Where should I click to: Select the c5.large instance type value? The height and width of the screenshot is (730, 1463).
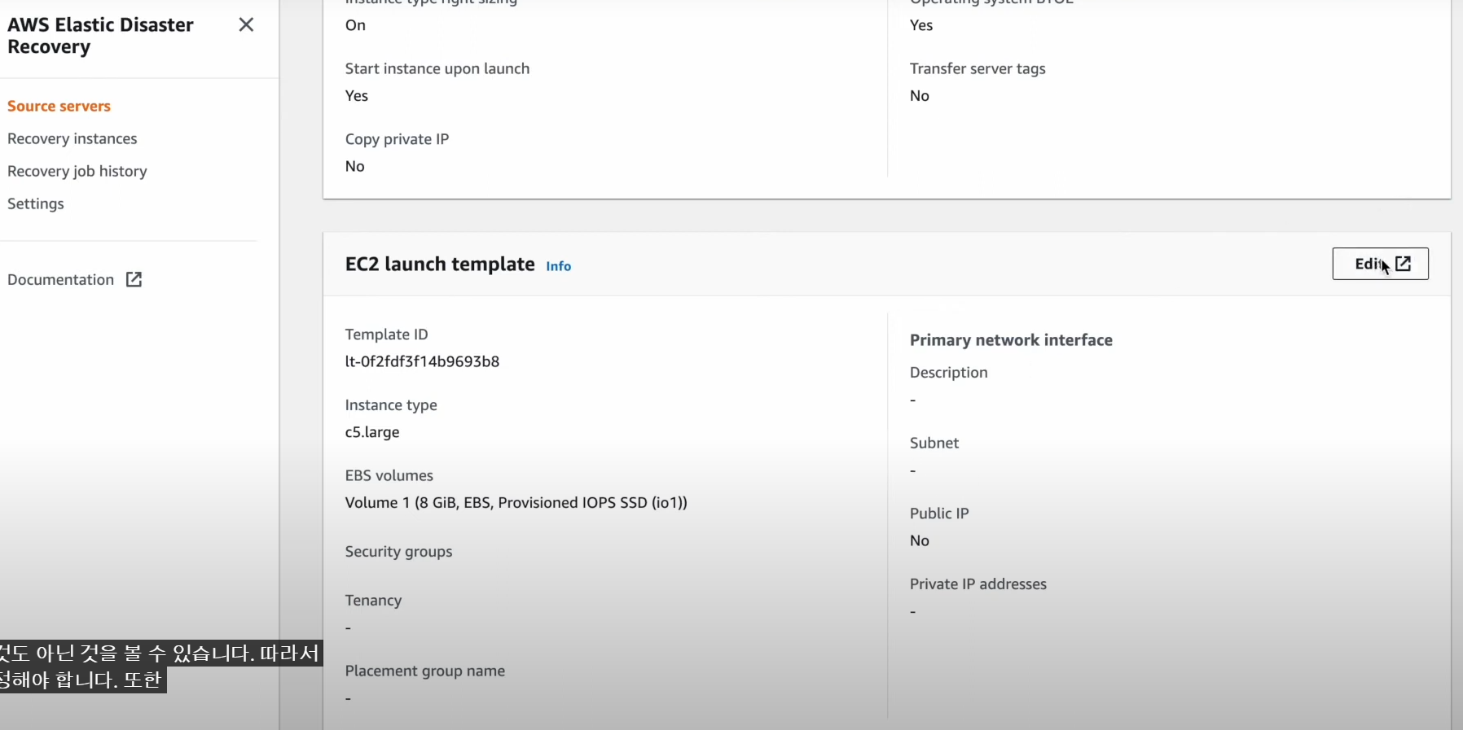click(372, 432)
